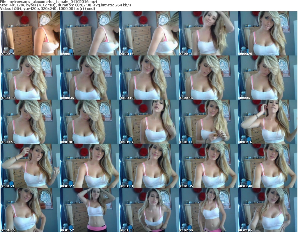Image resolution: width=298 pixels, height=232 pixels.
Task: Open the thumbnail marked 00:00:21
Action: [x=208, y=33]
